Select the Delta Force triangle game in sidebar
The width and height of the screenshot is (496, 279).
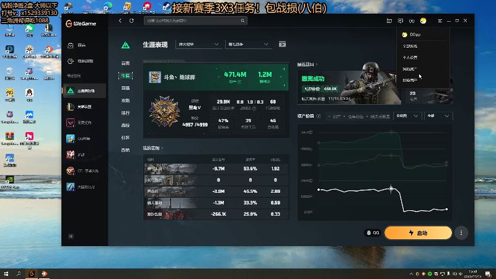[x=84, y=91]
